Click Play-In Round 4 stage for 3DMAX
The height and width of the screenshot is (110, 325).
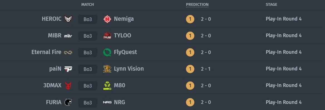coord(284,85)
